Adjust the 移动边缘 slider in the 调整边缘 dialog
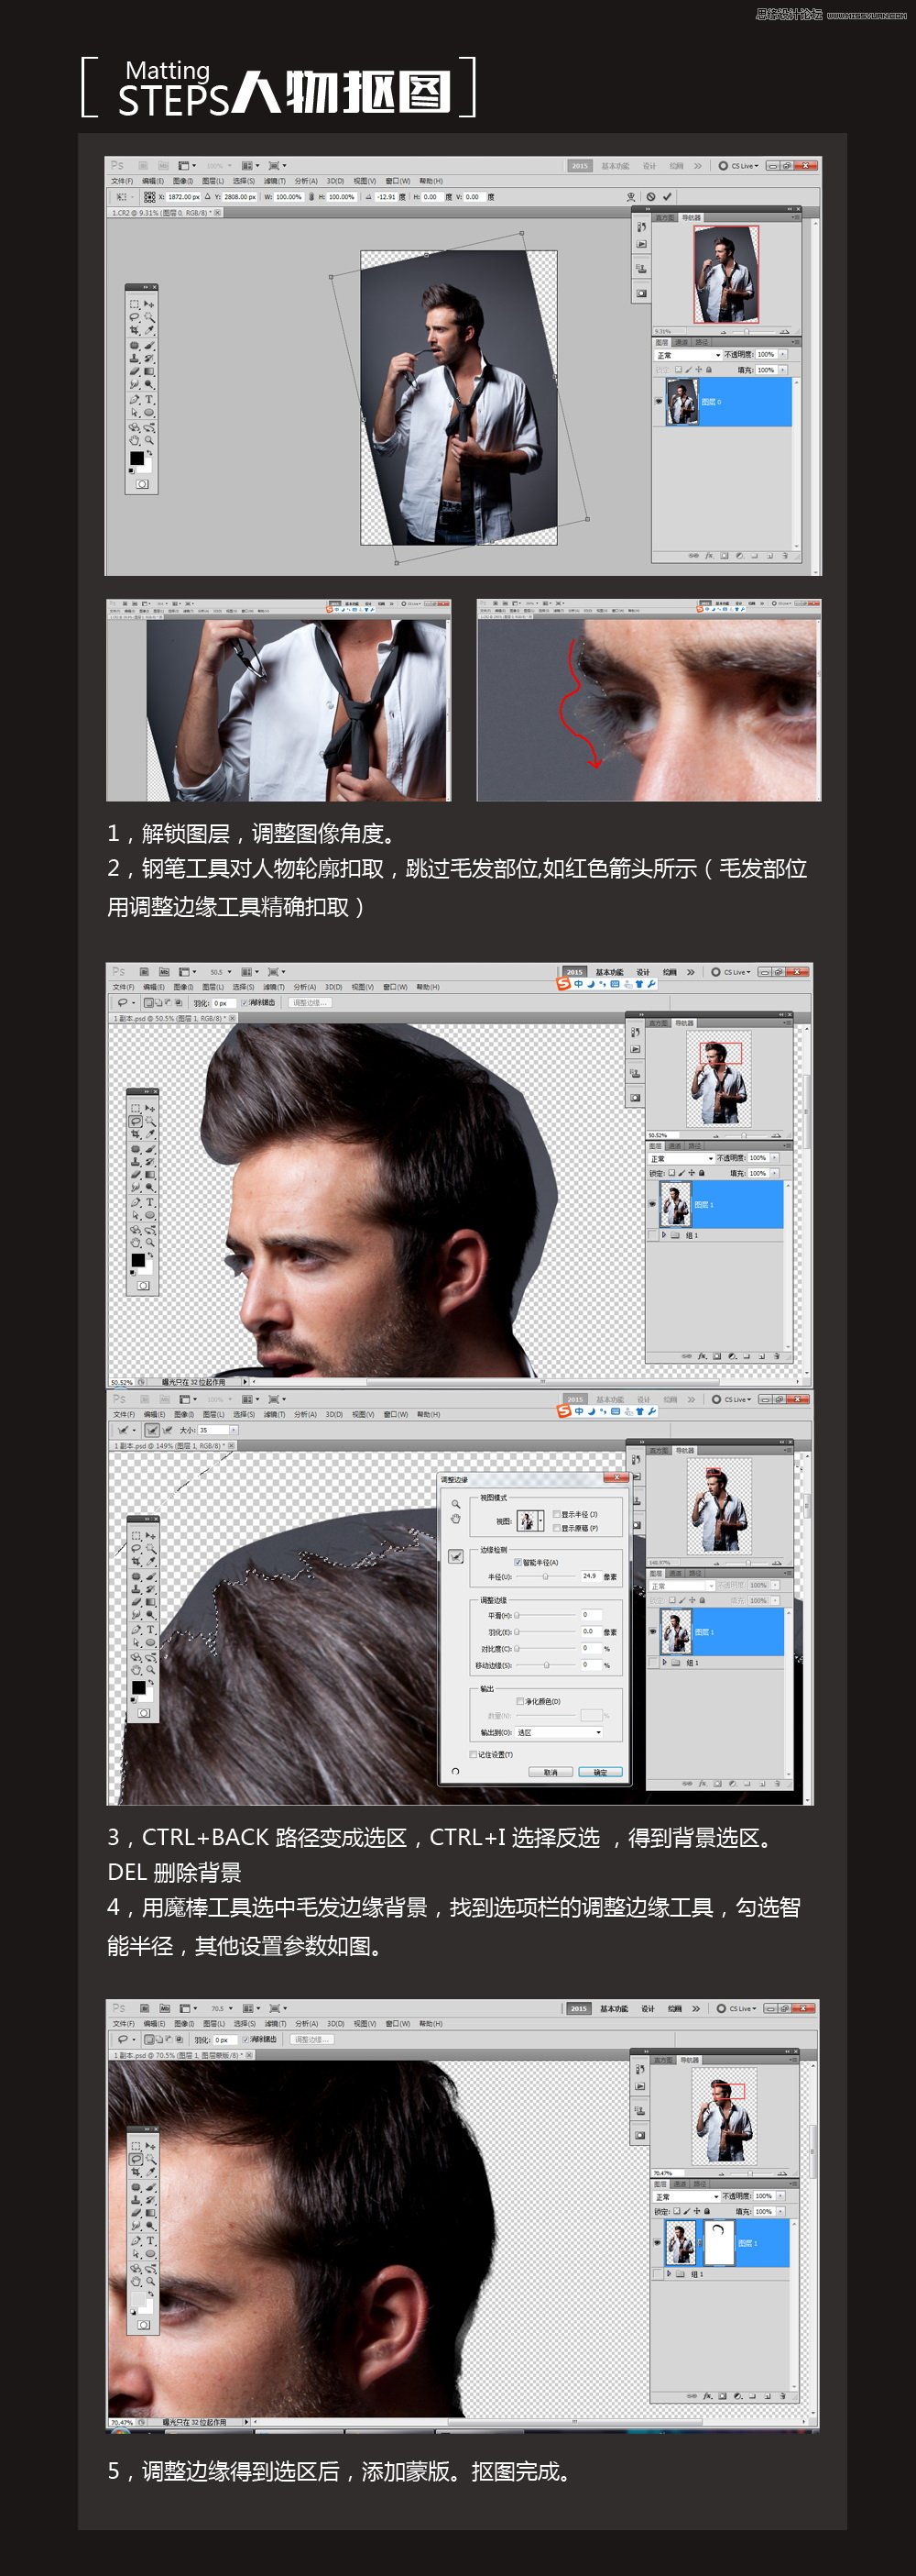Screen dimensions: 916x2576 pyautogui.click(x=547, y=1666)
